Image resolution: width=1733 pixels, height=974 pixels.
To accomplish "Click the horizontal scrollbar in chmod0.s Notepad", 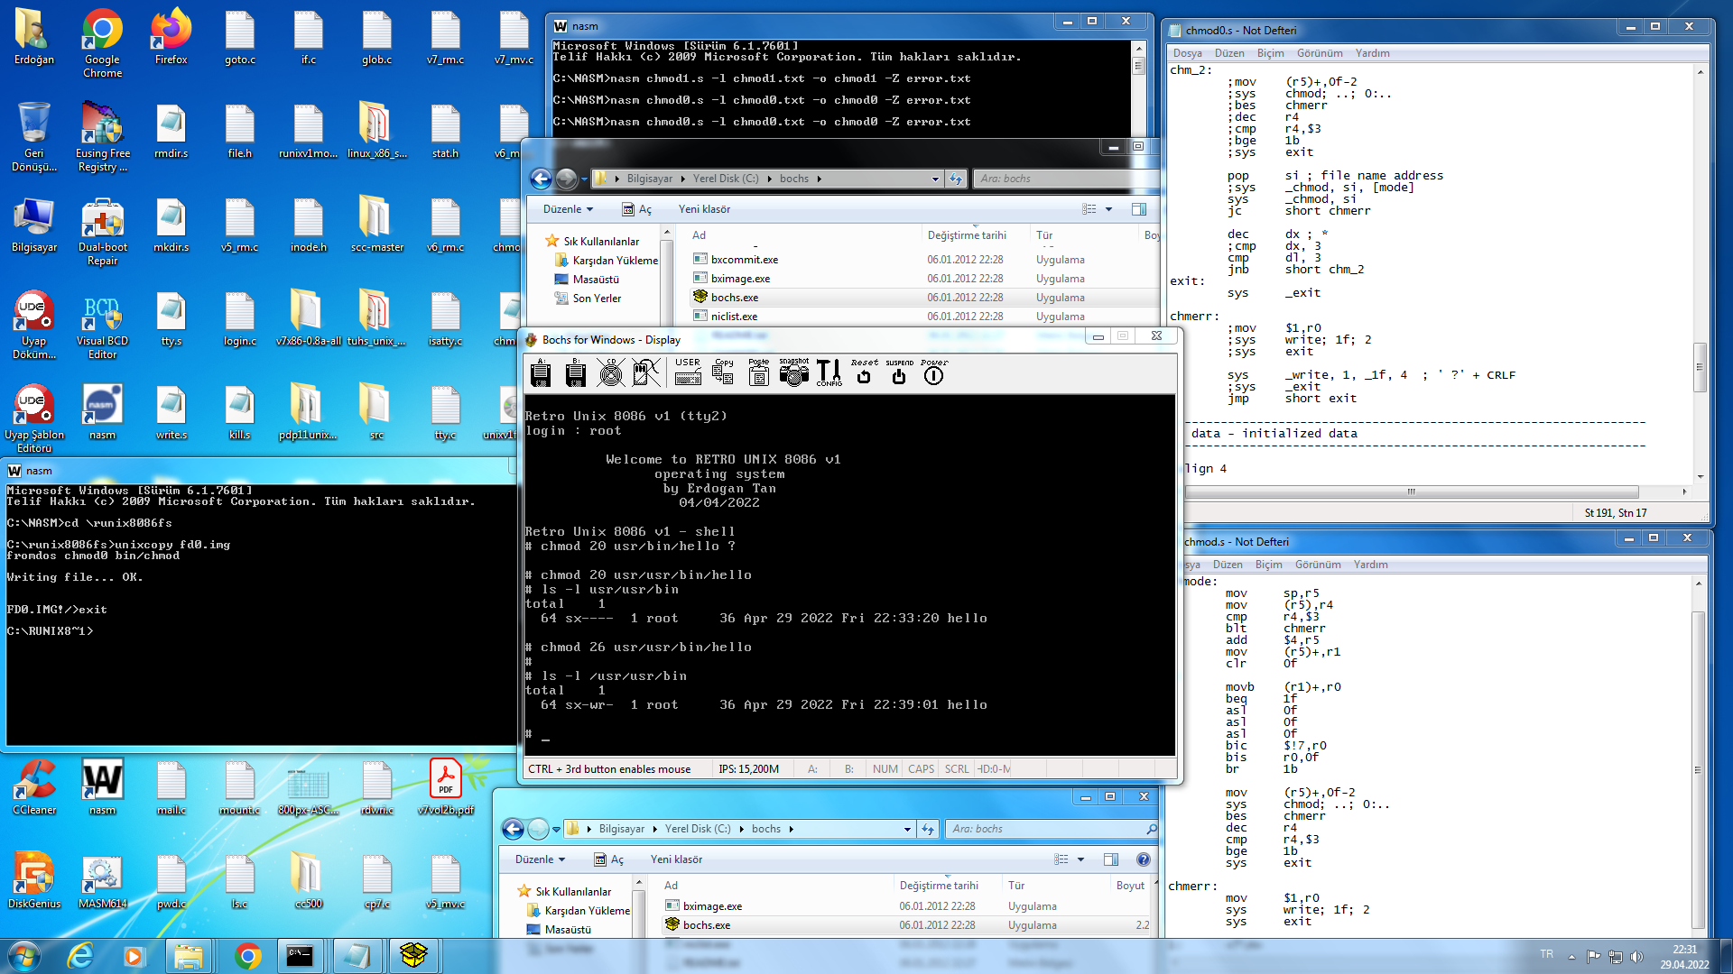I will click(1410, 492).
